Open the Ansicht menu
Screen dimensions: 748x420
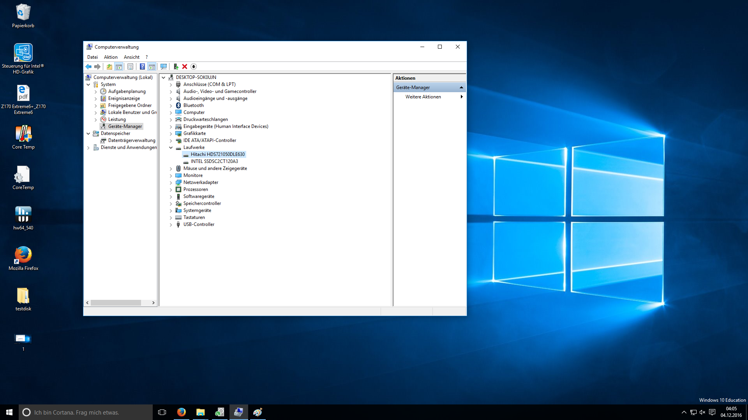tap(131, 57)
